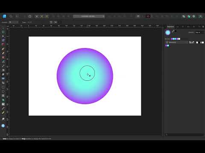205x153 pixels.
Task: Click the red circle icon in top toolbar
Action: (148, 16)
